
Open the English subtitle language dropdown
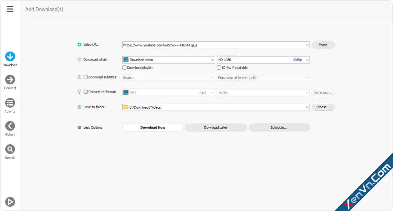coord(169,77)
